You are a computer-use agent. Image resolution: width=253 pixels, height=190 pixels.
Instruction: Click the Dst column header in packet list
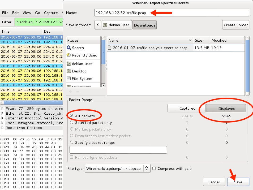[x=53, y=31]
